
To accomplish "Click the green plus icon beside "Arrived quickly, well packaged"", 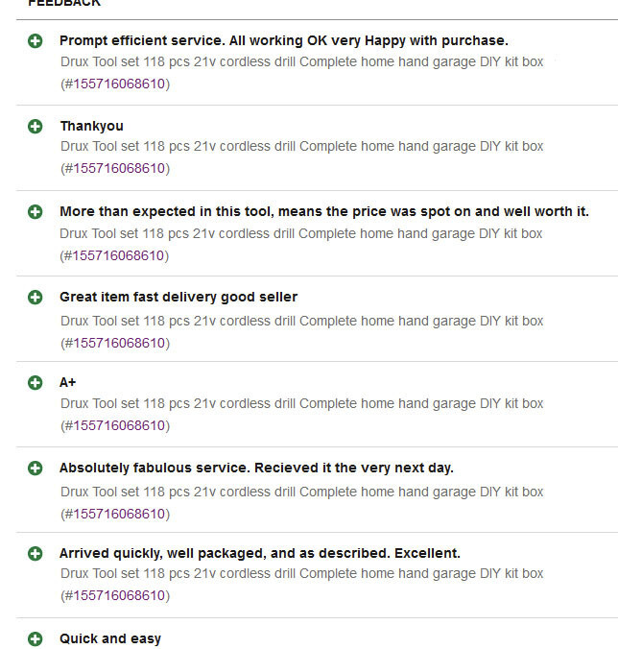I will (36, 554).
